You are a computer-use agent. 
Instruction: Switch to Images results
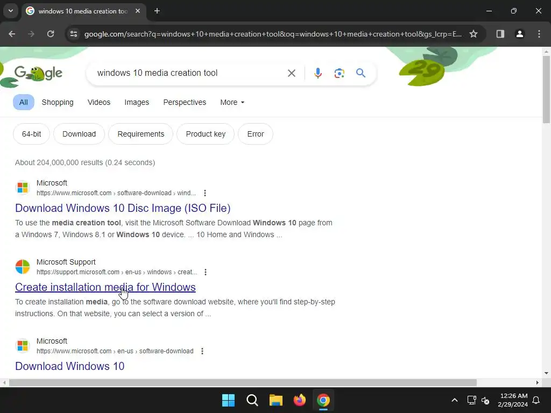click(x=137, y=102)
